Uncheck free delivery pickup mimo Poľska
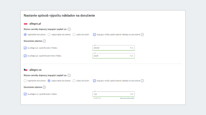The image size is (206, 115). (x=25, y=56)
